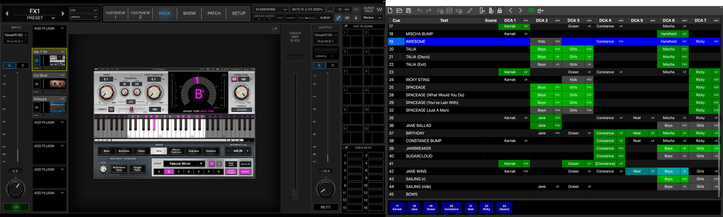
Task: Toggle the tolerance LINK button
Action: pos(131,102)
